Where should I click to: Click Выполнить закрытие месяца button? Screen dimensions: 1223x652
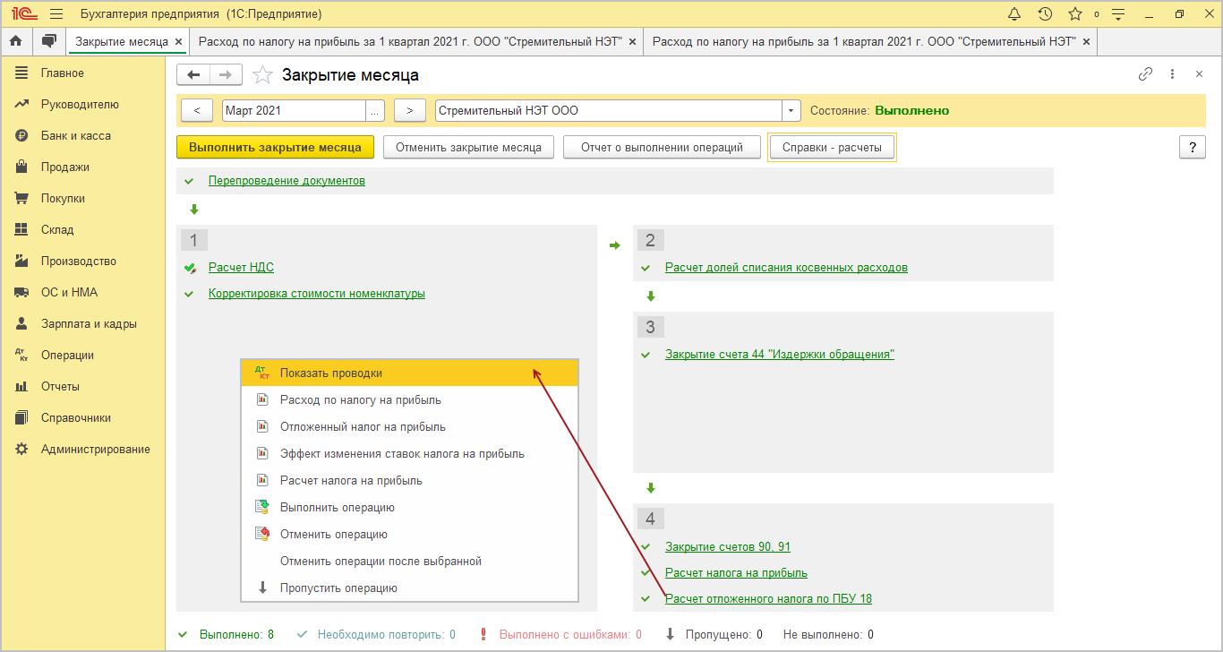pyautogui.click(x=275, y=147)
